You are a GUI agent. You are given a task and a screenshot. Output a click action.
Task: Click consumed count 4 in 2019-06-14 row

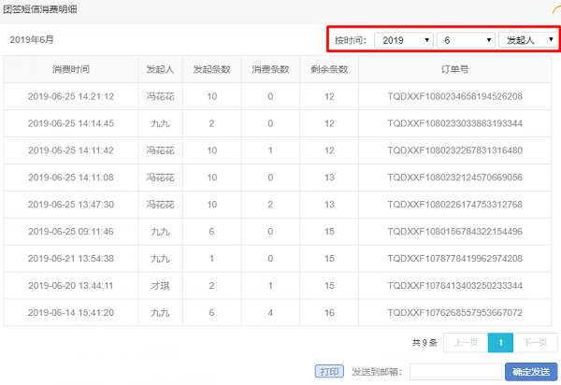coord(270,313)
